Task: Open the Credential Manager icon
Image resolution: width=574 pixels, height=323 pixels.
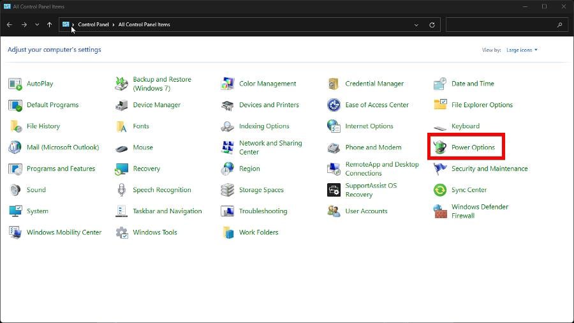Action: pyautogui.click(x=334, y=84)
